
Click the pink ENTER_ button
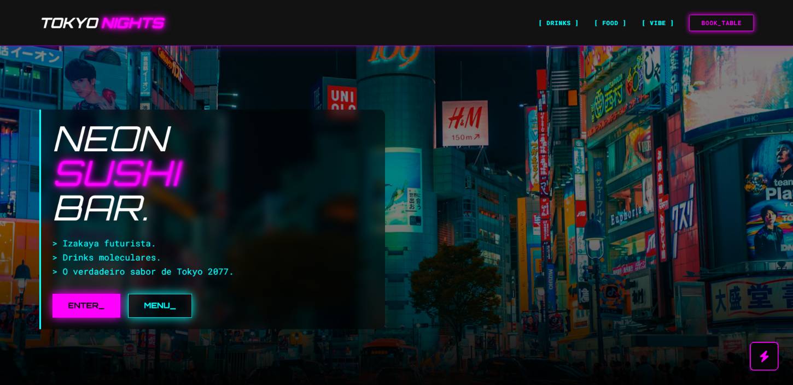pyautogui.click(x=86, y=305)
